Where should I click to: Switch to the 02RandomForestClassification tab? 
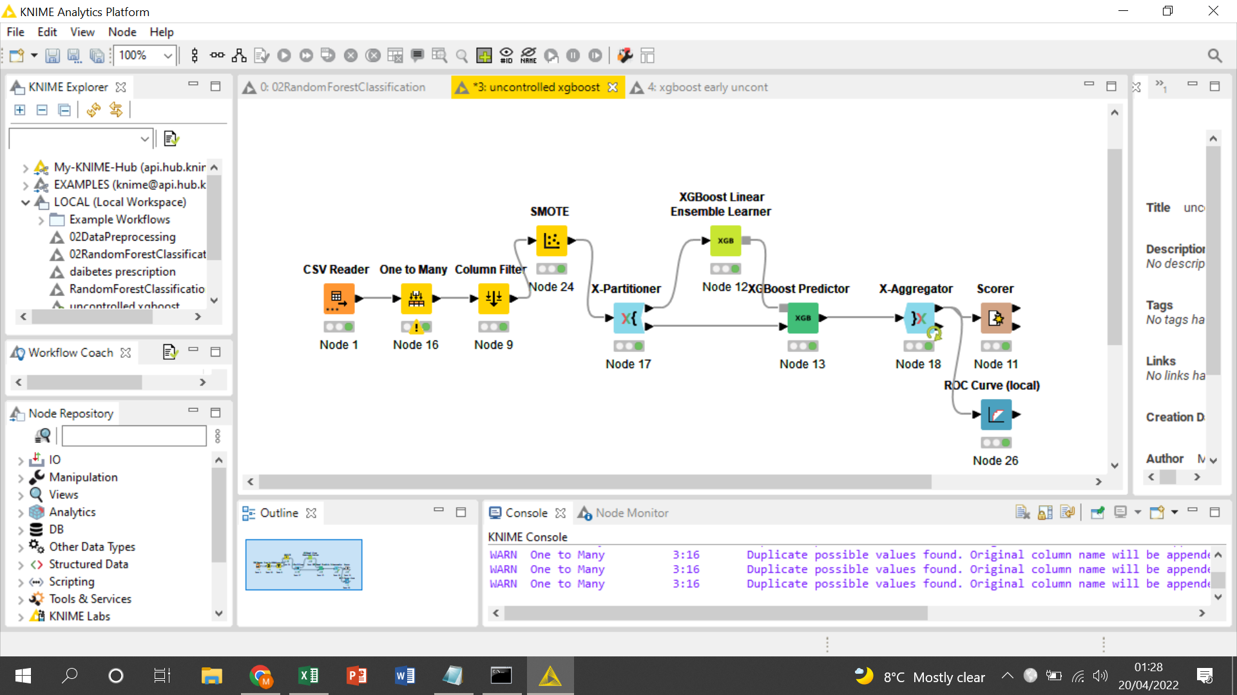341,88
